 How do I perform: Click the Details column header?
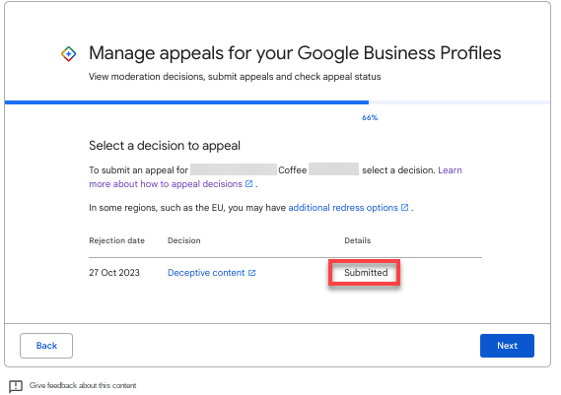coord(358,240)
